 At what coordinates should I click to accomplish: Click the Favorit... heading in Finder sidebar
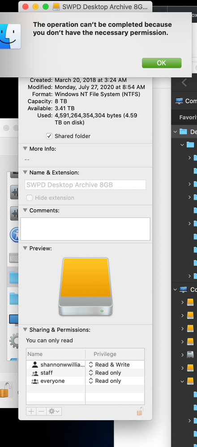click(188, 117)
